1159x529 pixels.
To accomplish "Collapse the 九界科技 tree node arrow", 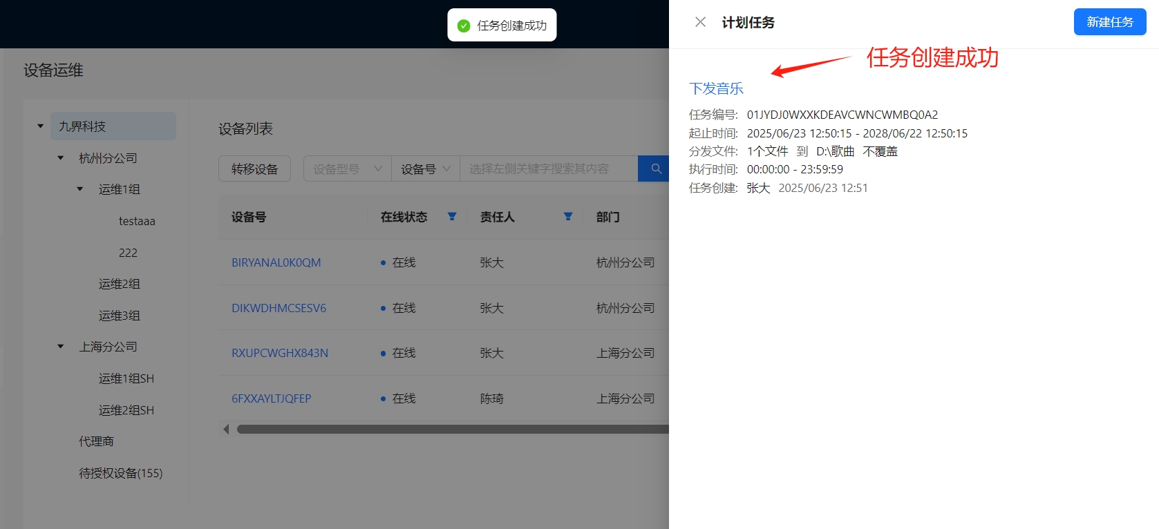I will [x=41, y=126].
